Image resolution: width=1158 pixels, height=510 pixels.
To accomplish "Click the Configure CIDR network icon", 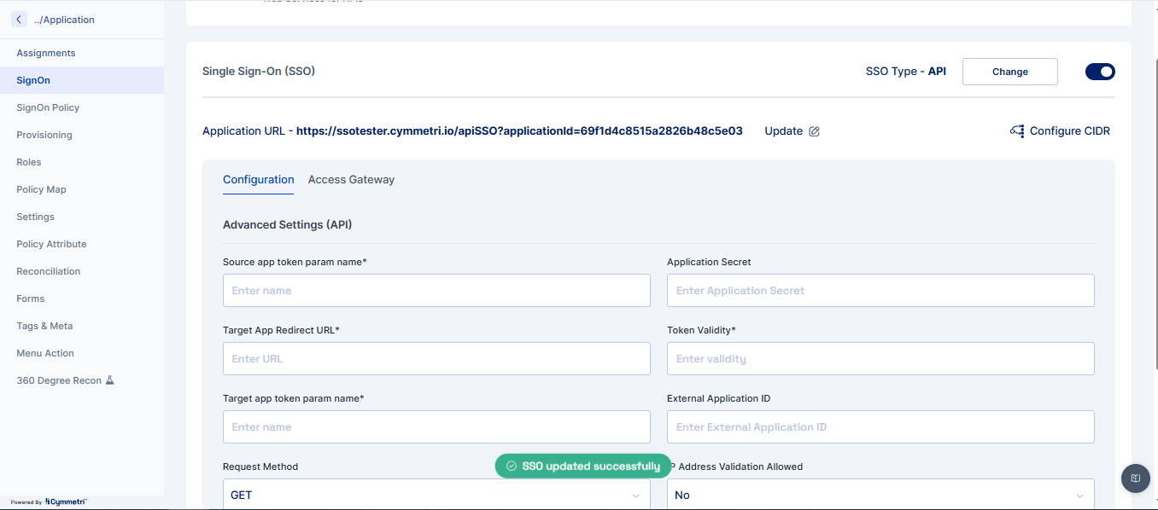I will (x=1017, y=131).
